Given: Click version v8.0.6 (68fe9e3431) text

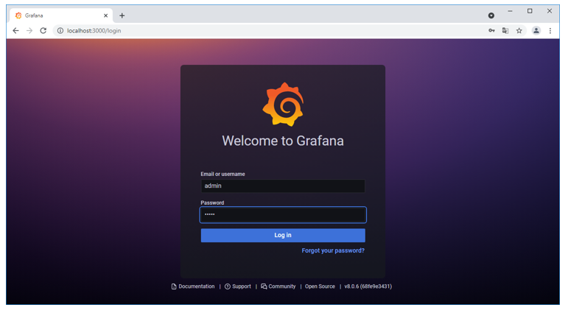Looking at the screenshot, I should (368, 286).
